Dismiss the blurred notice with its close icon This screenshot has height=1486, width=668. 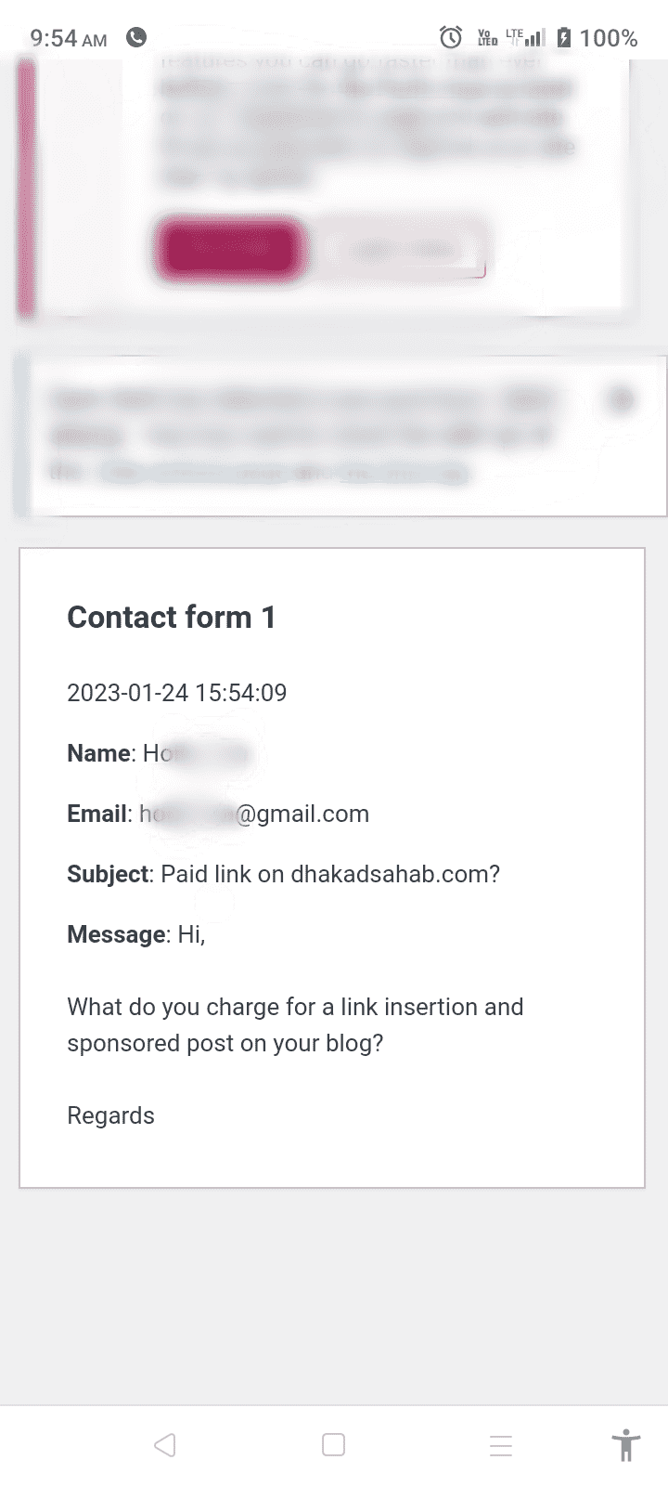tap(621, 399)
